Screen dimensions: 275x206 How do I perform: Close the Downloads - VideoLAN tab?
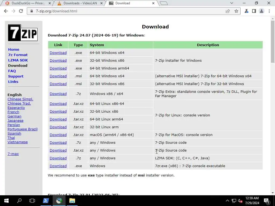tap(101, 3)
